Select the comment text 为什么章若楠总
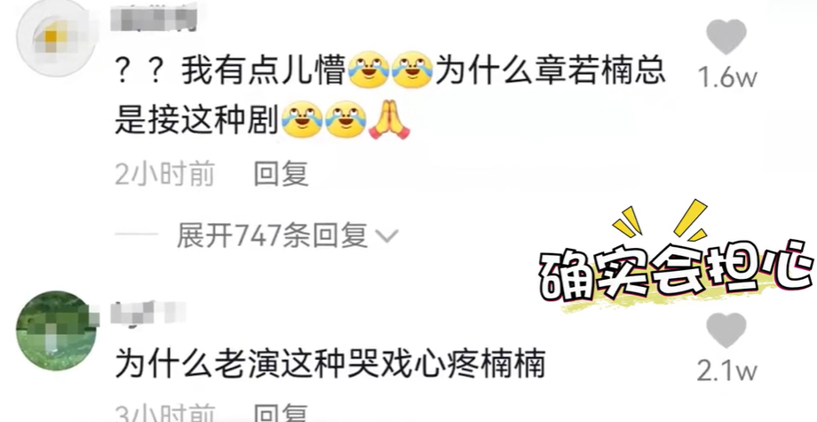This screenshot has height=422, width=817. 551,70
